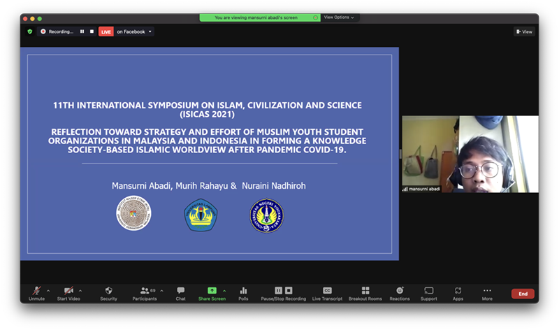The image size is (559, 330).
Task: Open the live on Facebook dropdown
Action: coord(134,31)
